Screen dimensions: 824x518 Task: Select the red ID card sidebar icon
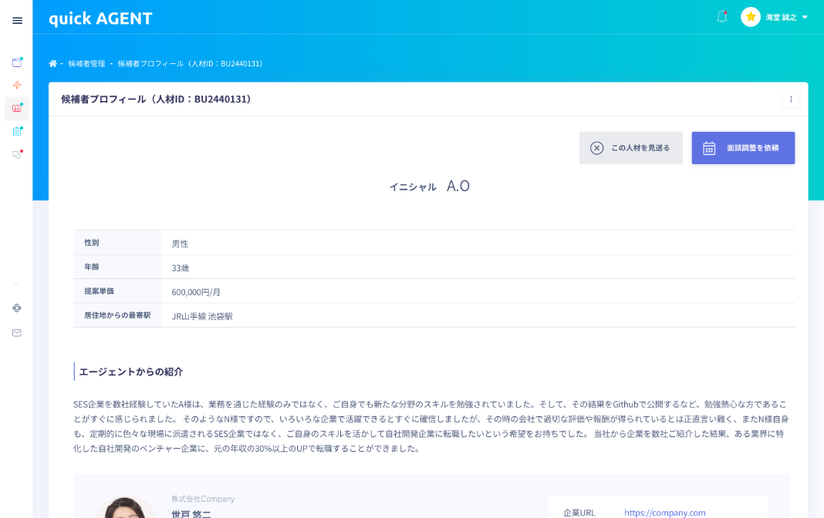click(x=17, y=108)
